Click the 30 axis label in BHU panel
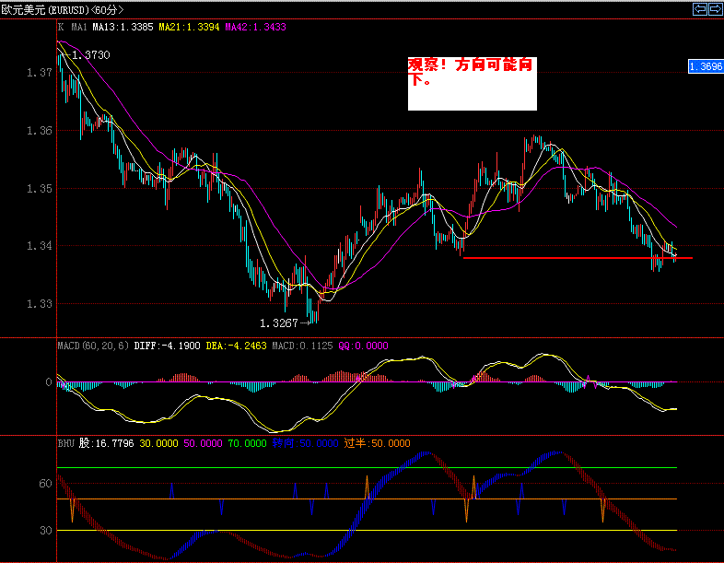This screenshot has width=724, height=563. point(45,531)
